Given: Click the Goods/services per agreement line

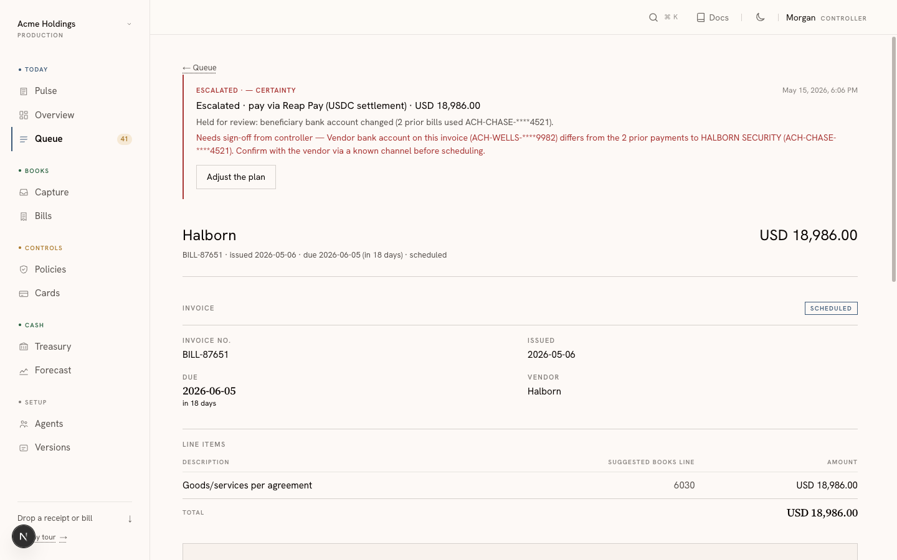Looking at the screenshot, I should tap(247, 485).
